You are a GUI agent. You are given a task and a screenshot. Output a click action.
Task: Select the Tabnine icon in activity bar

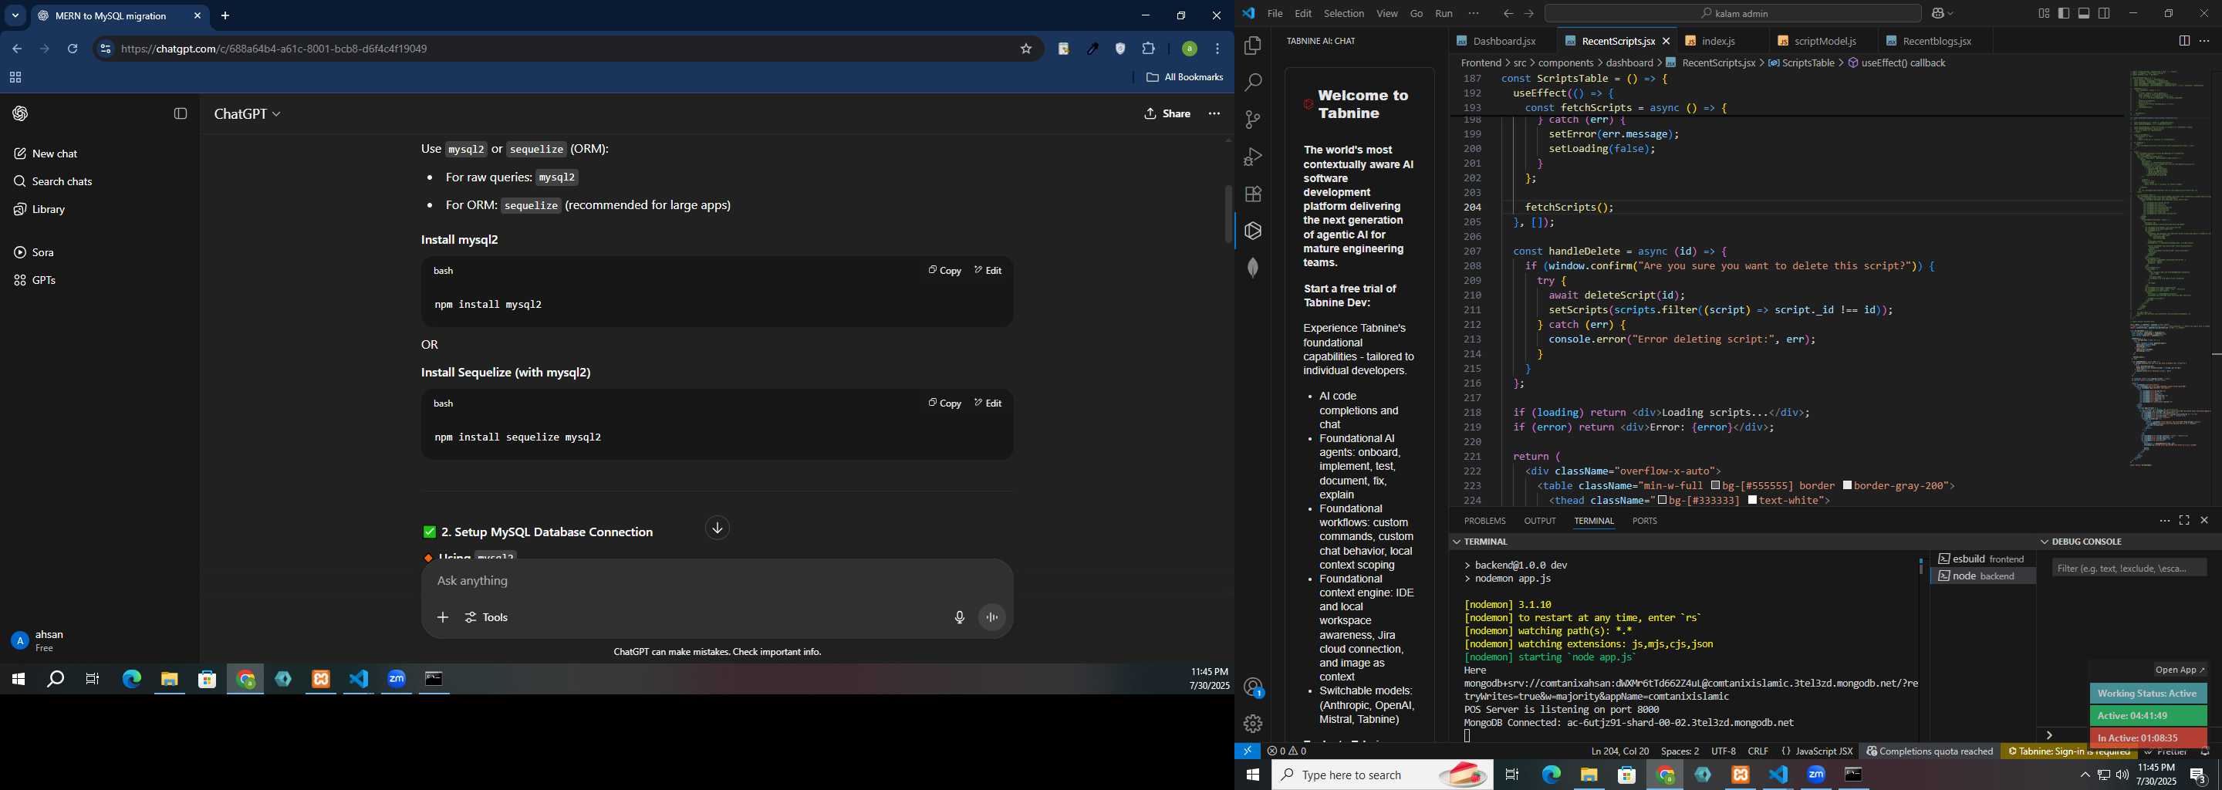click(1252, 231)
